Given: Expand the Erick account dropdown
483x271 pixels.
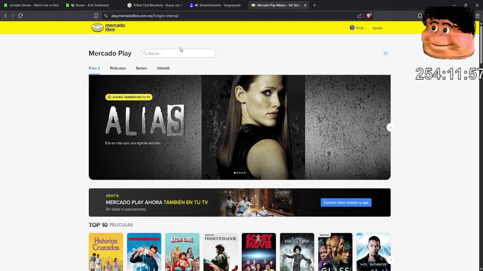Looking at the screenshot, I should click(361, 28).
